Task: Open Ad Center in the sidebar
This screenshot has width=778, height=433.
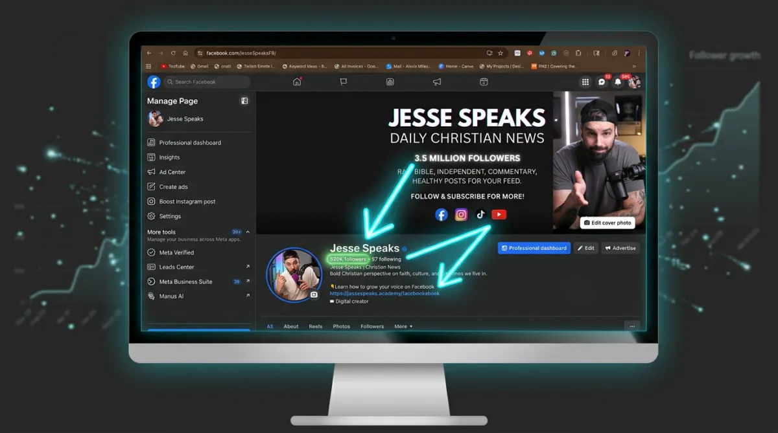Action: coord(198,172)
